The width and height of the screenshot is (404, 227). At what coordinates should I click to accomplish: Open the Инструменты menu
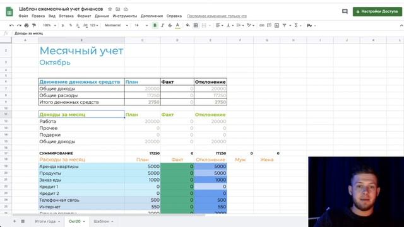125,16
